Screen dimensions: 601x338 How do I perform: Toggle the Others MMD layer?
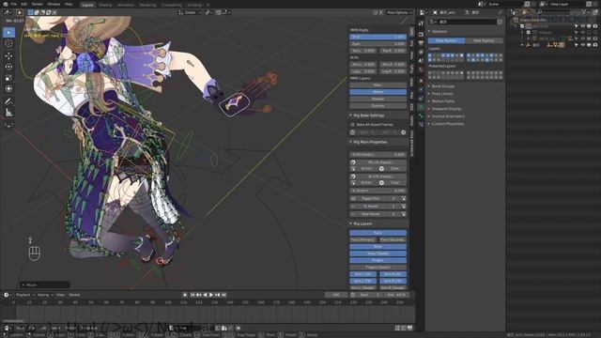[x=378, y=92]
